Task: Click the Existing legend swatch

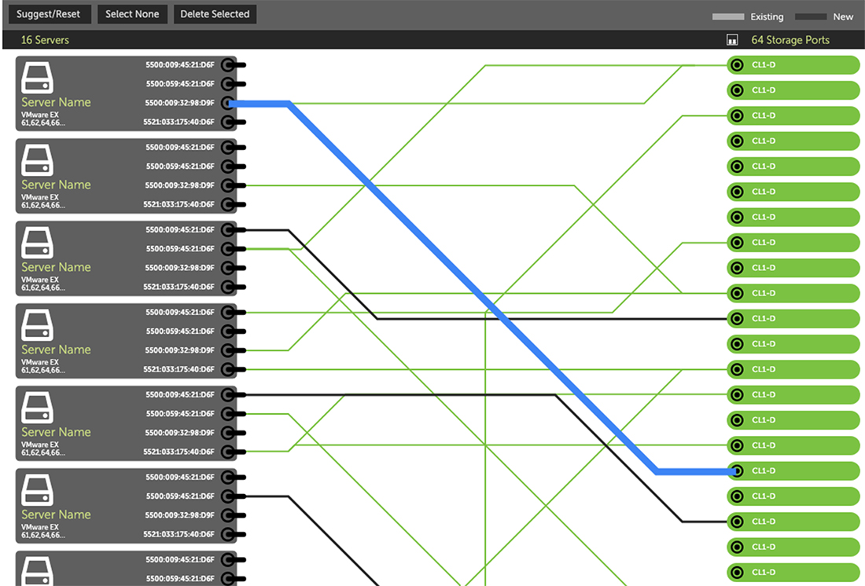Action: point(728,16)
